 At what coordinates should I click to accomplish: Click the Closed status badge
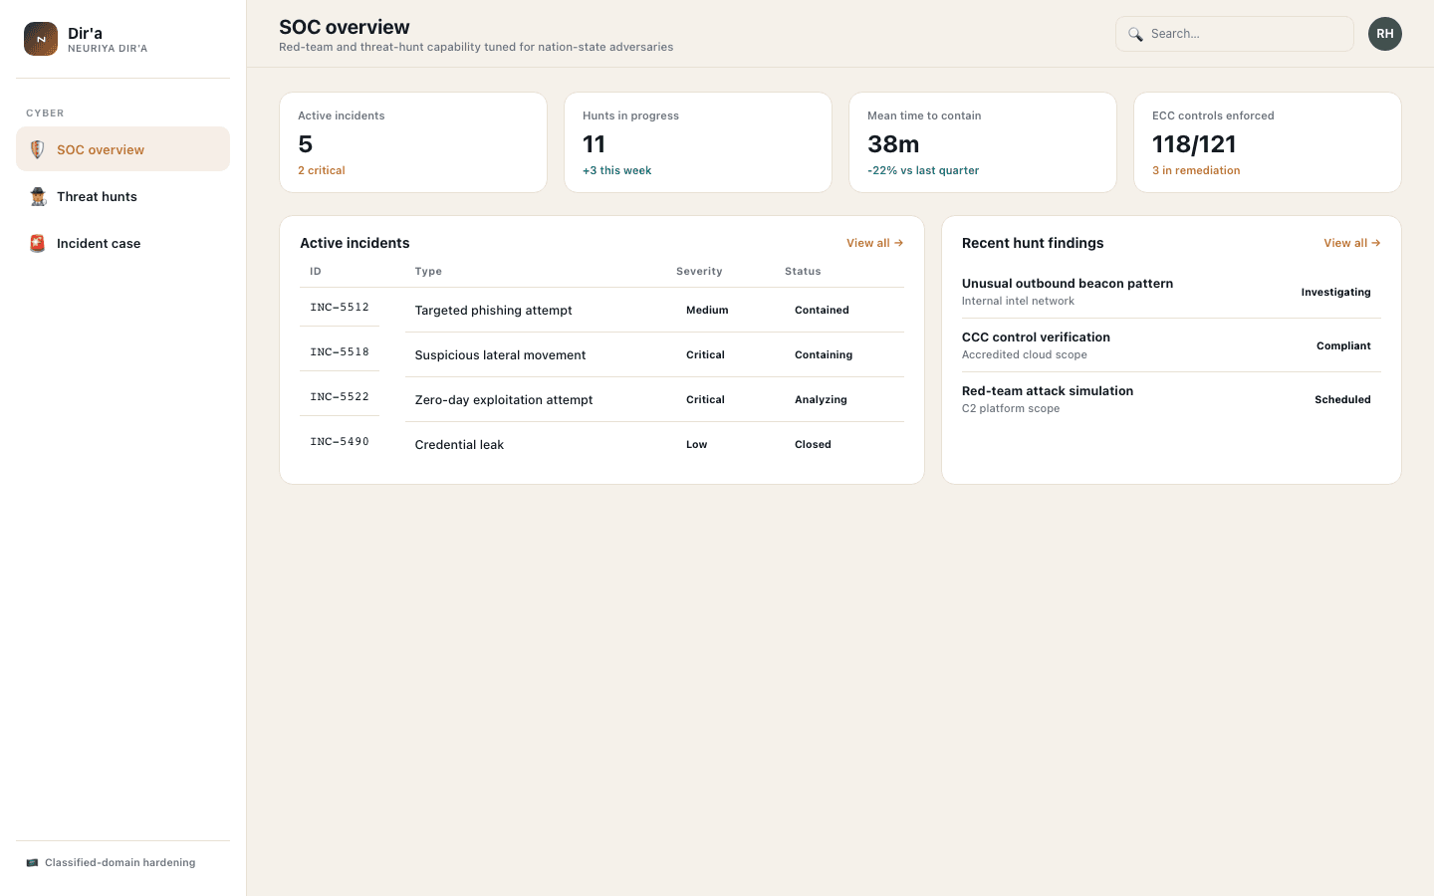[x=813, y=445]
